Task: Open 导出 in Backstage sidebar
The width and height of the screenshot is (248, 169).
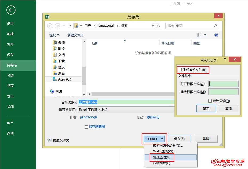Action: (x=10, y=96)
